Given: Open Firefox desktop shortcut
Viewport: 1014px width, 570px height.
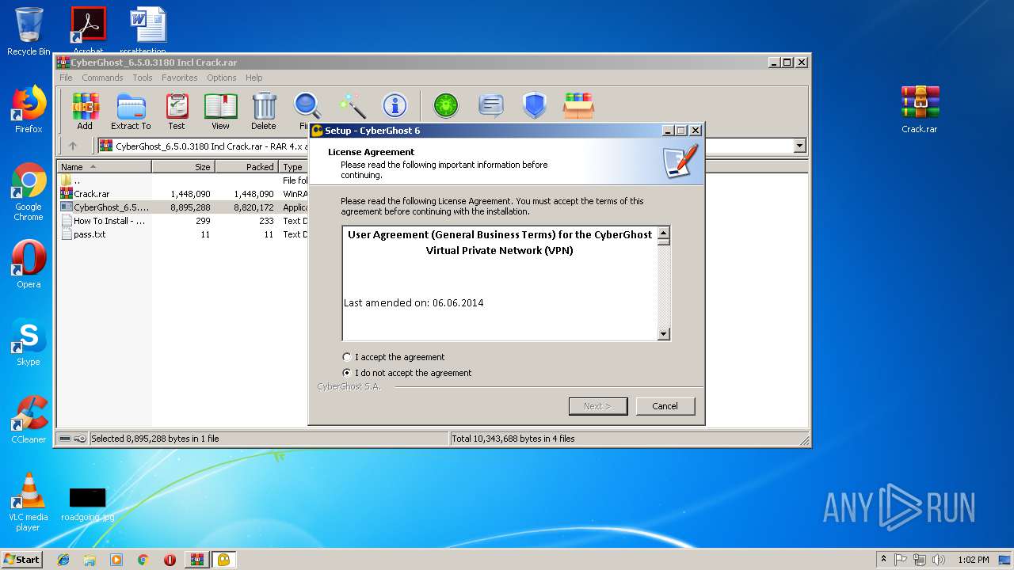Looking at the screenshot, I should [x=29, y=109].
